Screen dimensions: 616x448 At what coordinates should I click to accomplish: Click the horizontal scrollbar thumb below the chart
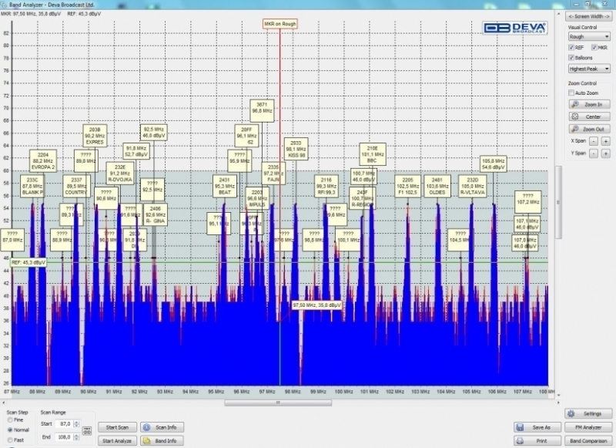[278, 403]
